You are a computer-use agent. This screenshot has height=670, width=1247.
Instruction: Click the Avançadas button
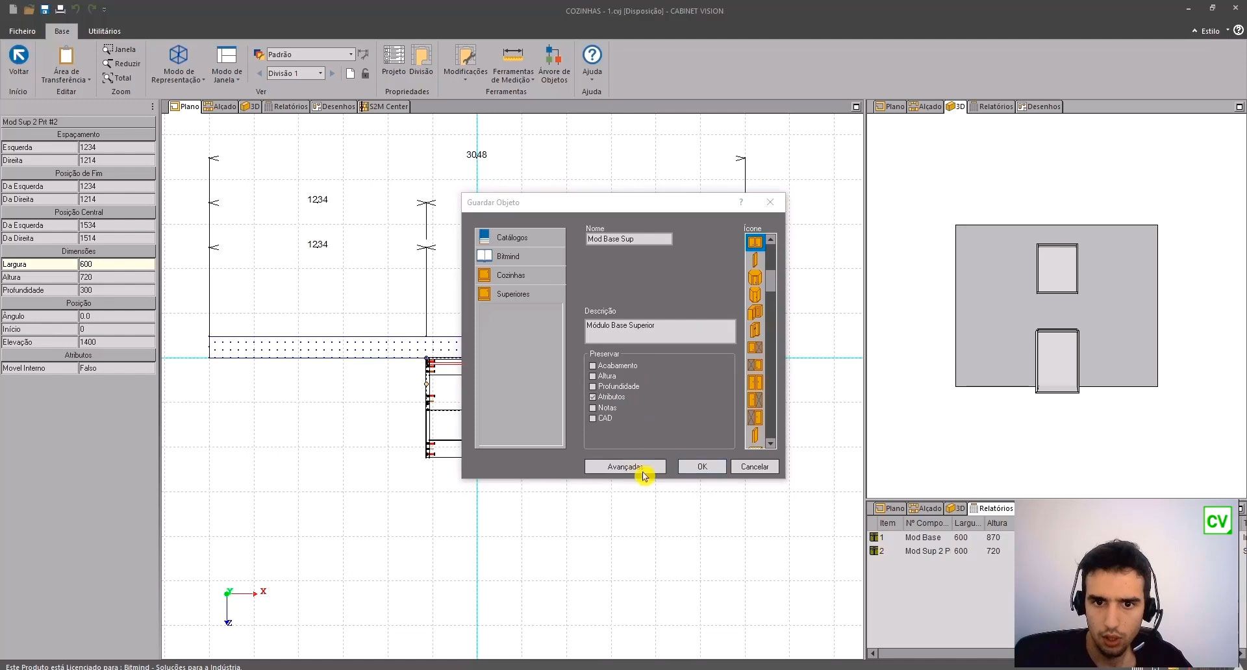(x=625, y=467)
